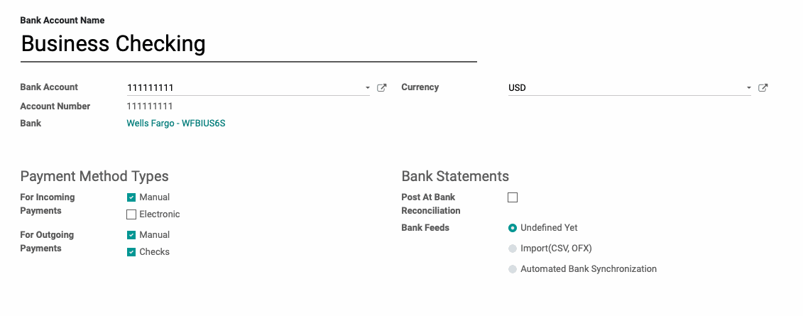Click the Electronic label text
The image size is (803, 316).
160,214
